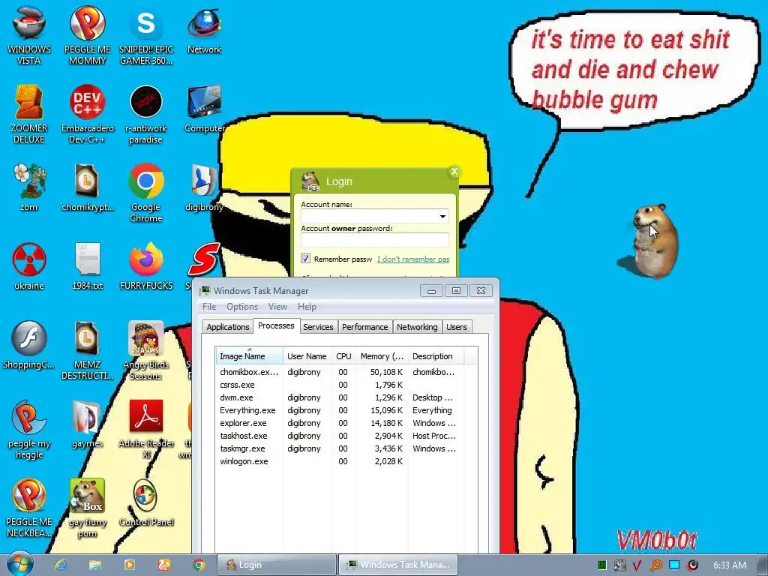Switch to the Applications tab
Image resolution: width=768 pixels, height=576 pixels.
[228, 327]
